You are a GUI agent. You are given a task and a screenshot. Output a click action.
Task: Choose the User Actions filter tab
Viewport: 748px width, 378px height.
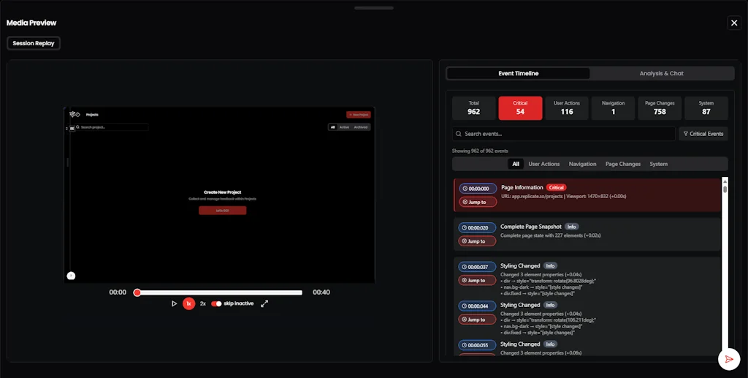(543, 164)
